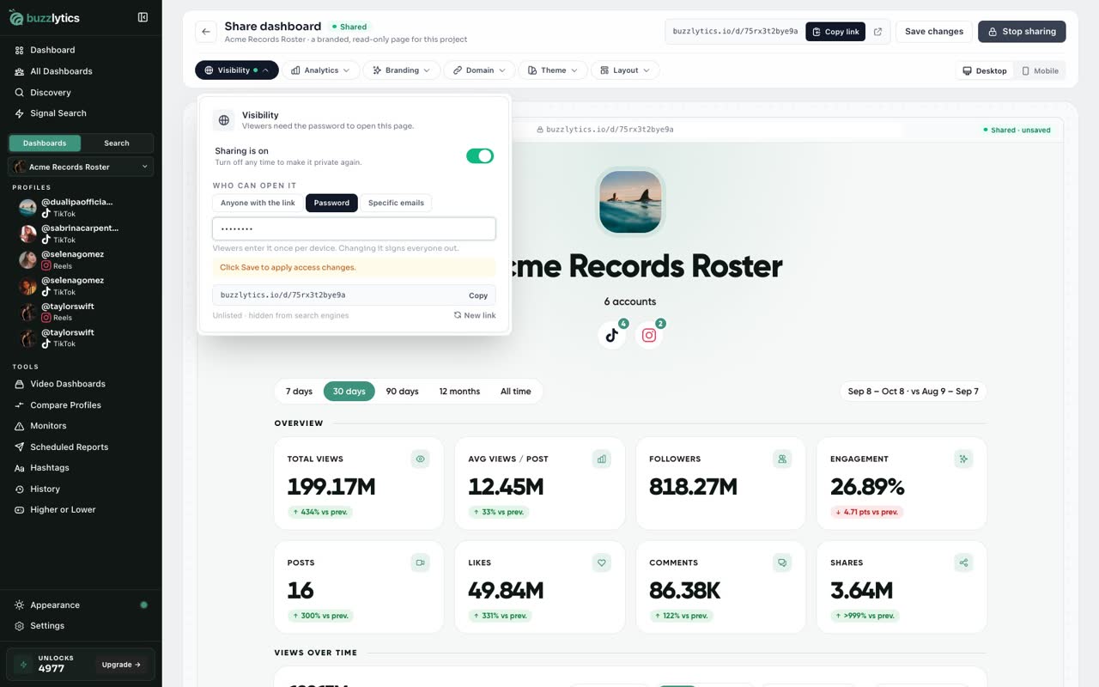Click the Save changes button
The width and height of the screenshot is (1099, 687).
pos(934,32)
